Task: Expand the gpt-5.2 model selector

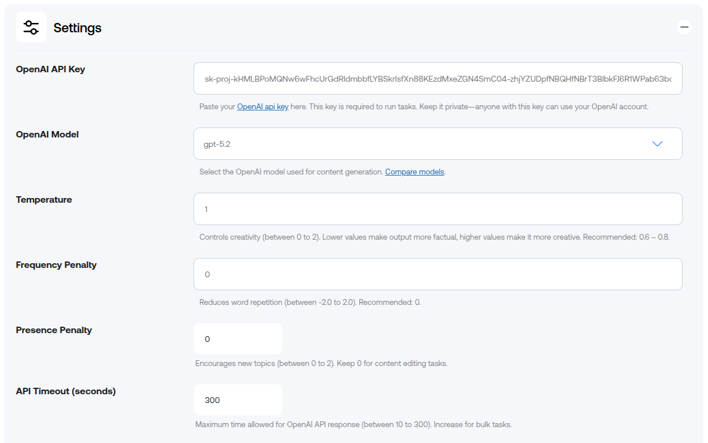Action: [438, 143]
